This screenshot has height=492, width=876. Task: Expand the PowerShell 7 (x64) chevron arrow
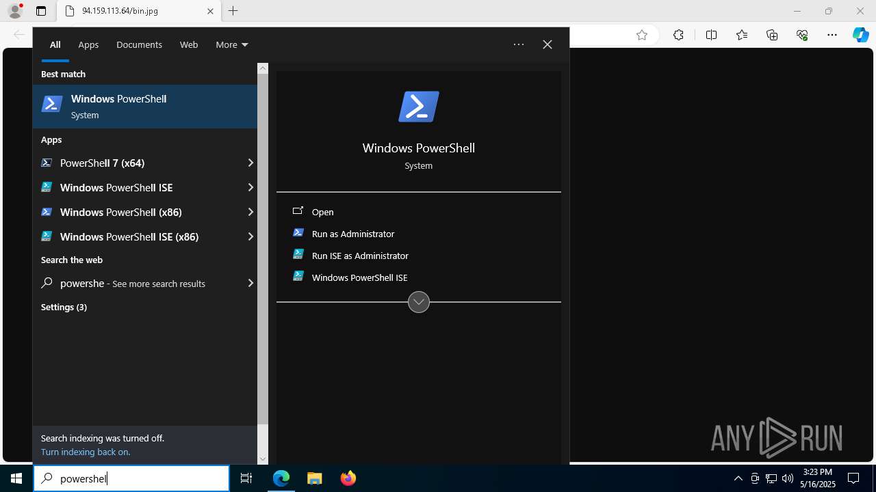pyautogui.click(x=250, y=163)
